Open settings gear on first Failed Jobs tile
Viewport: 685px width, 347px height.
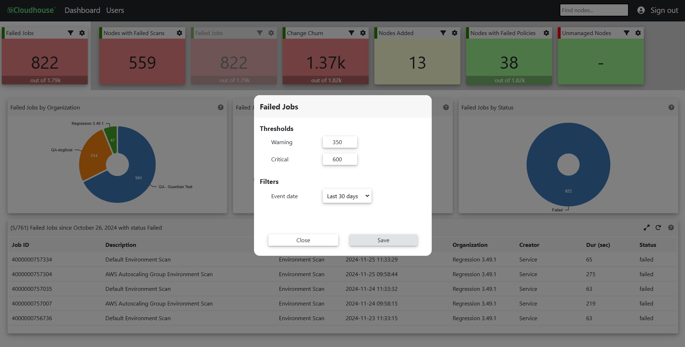click(x=82, y=33)
